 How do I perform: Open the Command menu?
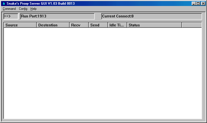9,9
